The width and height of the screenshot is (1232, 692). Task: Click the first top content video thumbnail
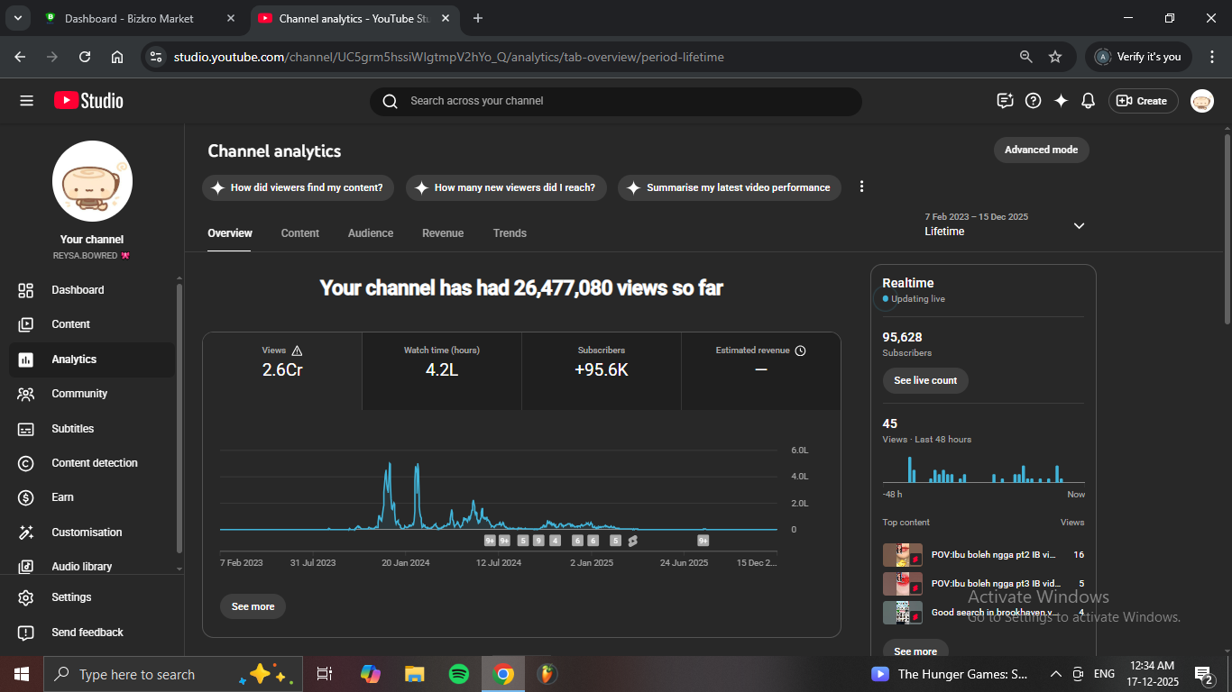[x=902, y=555]
